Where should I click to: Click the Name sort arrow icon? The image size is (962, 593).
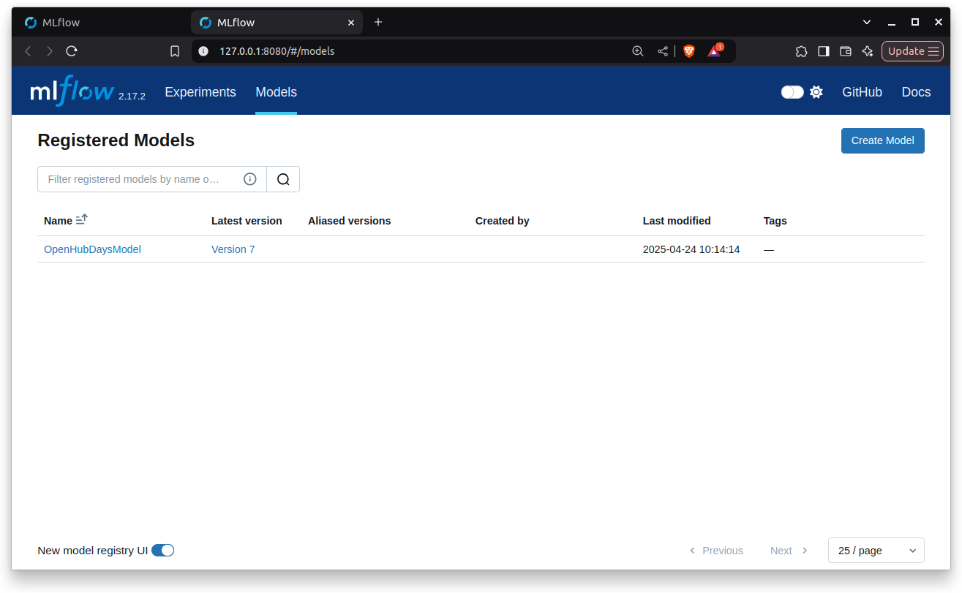pos(82,219)
